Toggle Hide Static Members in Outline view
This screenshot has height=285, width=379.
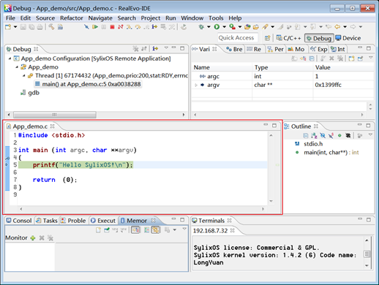click(x=331, y=136)
